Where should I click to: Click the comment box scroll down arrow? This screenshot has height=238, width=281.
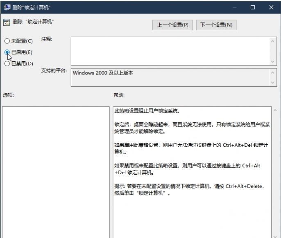[272, 62]
